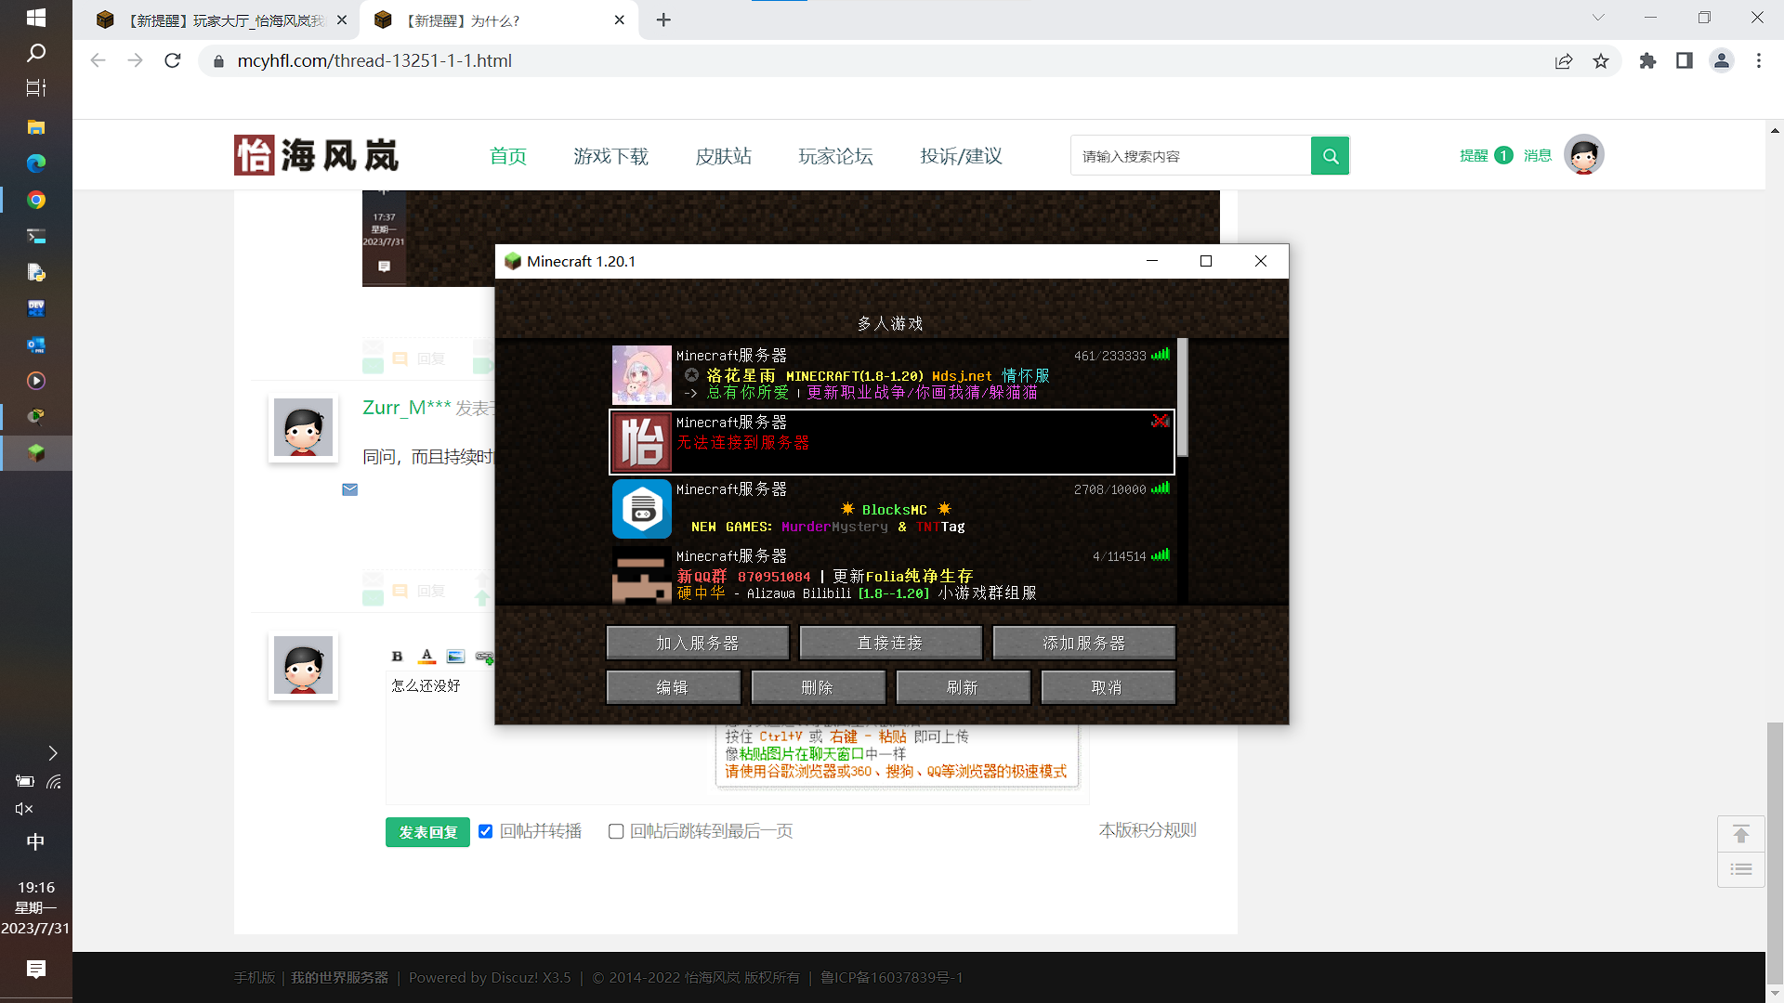Check the 回帖后跳转到最后一页 checkbox
Viewport: 1784px width, 1003px height.
615,831
